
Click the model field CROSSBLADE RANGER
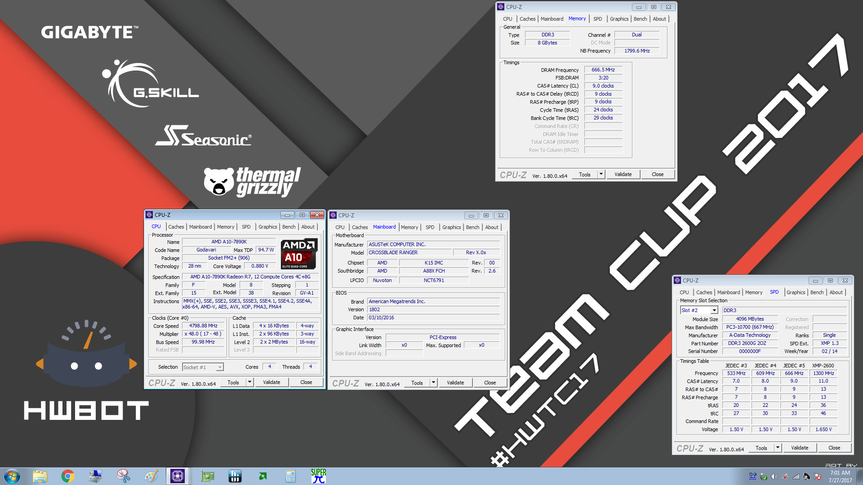click(x=409, y=252)
